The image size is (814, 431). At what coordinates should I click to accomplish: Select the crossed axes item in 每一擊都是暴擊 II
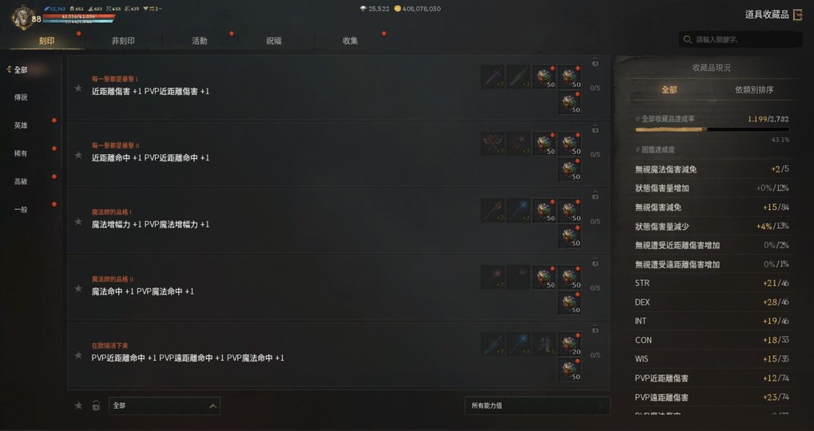(492, 144)
